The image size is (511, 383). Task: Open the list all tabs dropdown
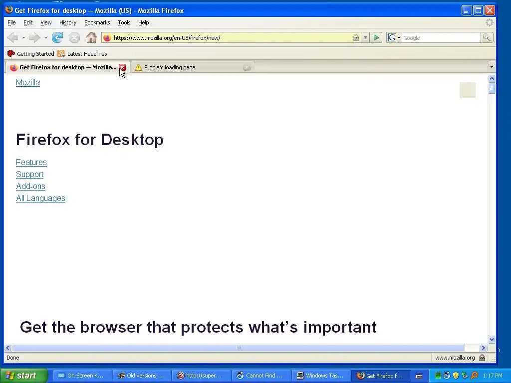[x=492, y=67]
